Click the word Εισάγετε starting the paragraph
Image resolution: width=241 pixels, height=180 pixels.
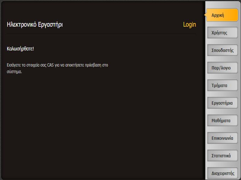[x=14, y=65]
